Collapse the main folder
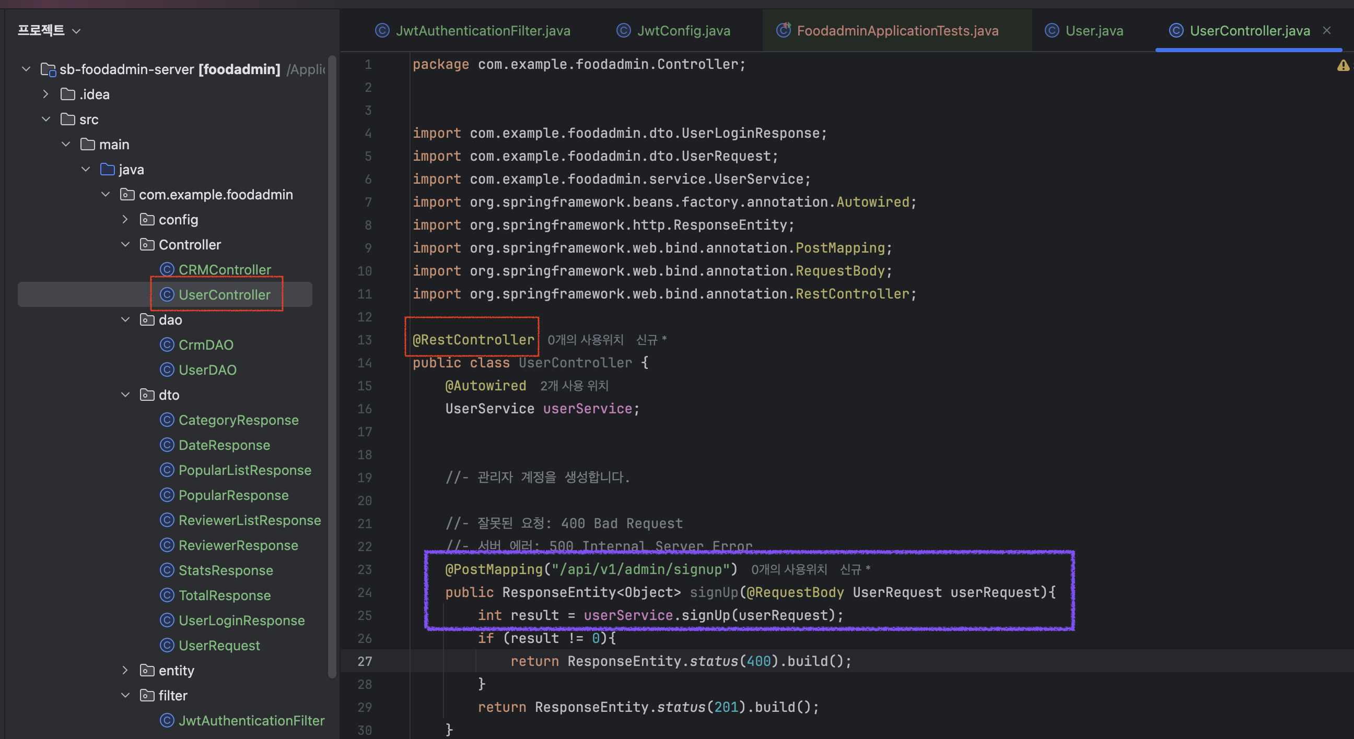Screen dimensions: 1354x739 (66, 144)
